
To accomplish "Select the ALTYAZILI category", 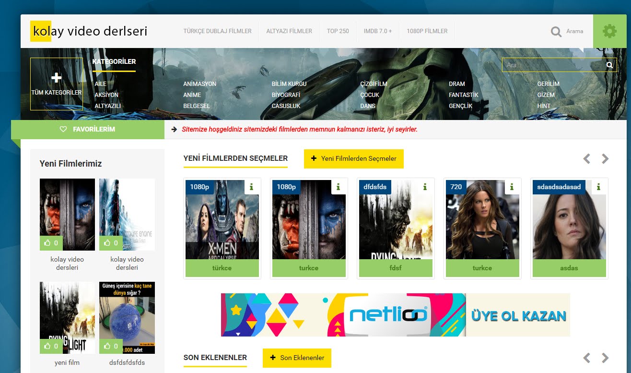I will click(108, 106).
